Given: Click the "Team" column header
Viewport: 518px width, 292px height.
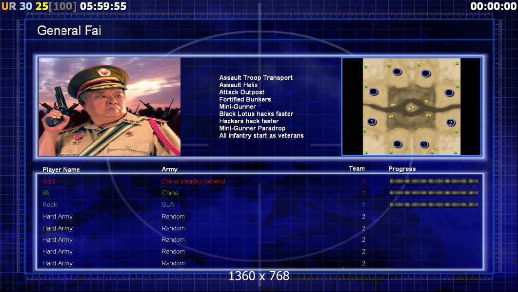Looking at the screenshot, I should 357,169.
